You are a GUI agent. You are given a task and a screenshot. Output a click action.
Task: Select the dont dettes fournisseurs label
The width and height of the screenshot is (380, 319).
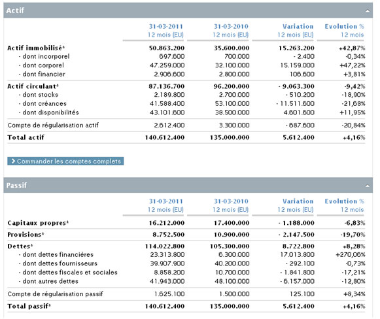tap(58, 263)
